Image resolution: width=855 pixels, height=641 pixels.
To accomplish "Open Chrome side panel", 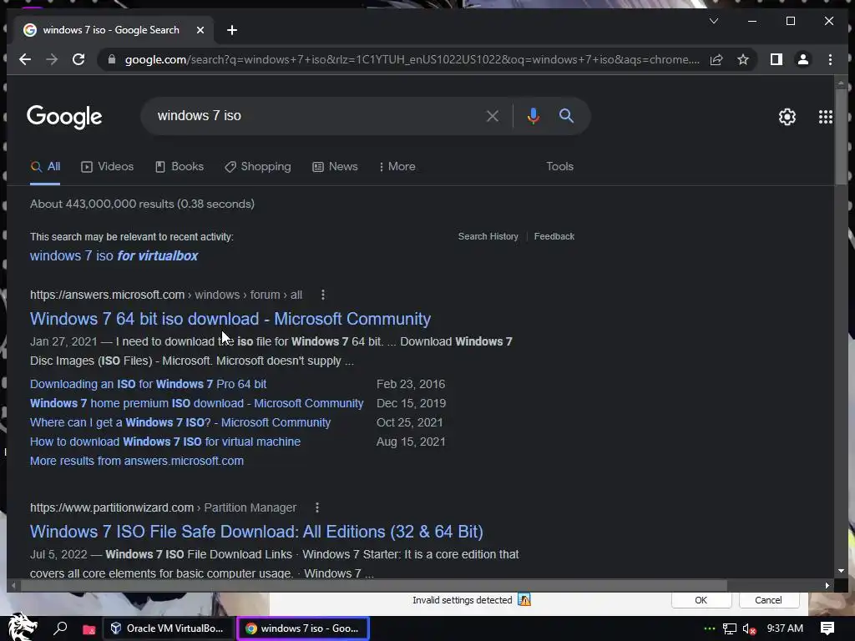I will (x=777, y=59).
